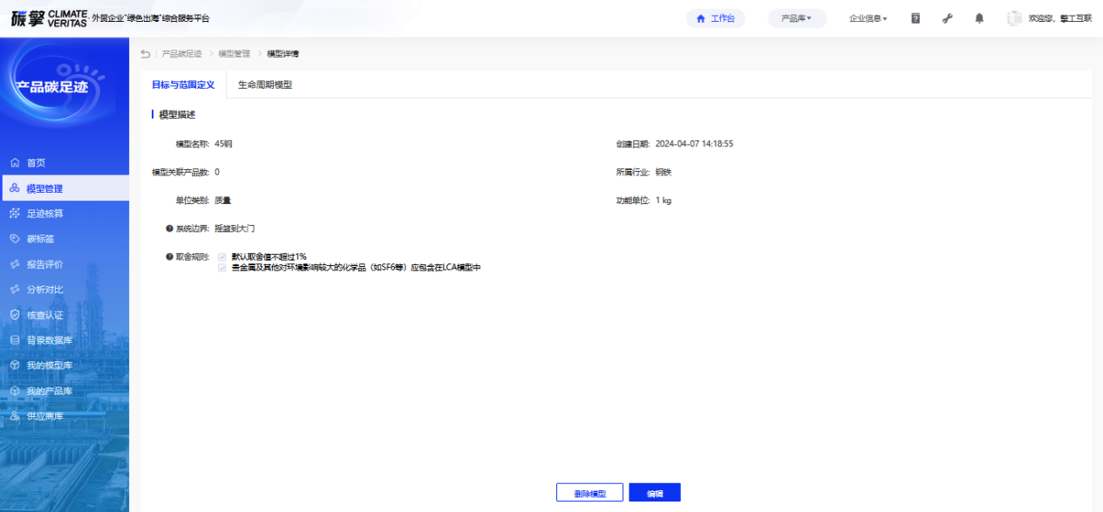Expand the 产品库 dropdown

coord(796,18)
